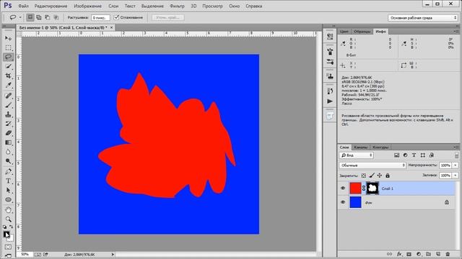Select the Hand tool
This screenshot has width=462, height=259.
[x=8, y=210]
